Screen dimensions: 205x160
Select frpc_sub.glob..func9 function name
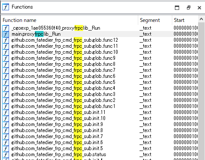click(x=63, y=58)
